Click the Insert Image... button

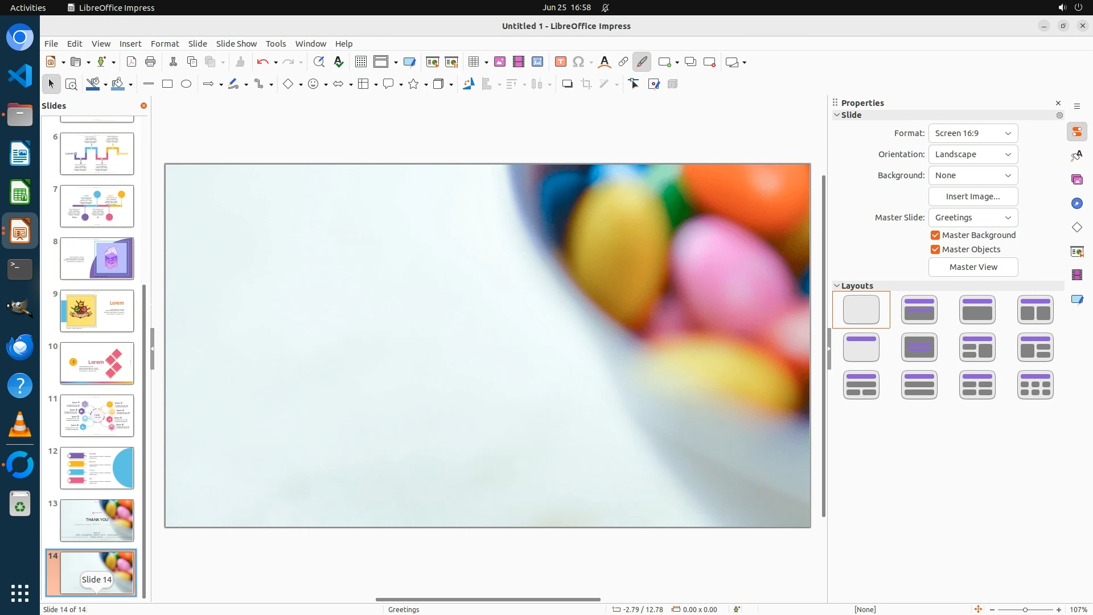tap(973, 196)
